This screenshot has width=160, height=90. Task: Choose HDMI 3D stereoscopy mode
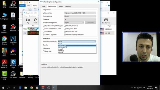77,51
